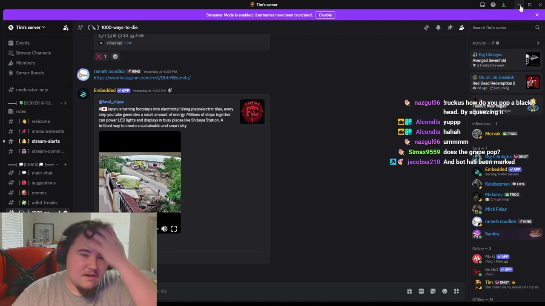
Task: Open Morvak in the member list
Action: click(x=506, y=134)
